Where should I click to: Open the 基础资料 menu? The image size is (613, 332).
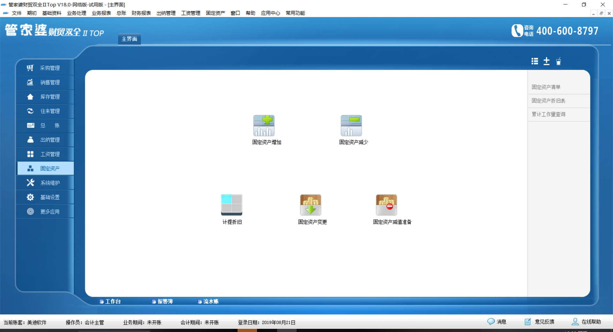click(x=52, y=13)
